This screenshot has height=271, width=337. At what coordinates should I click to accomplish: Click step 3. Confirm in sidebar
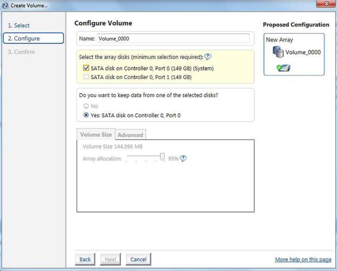click(x=21, y=52)
